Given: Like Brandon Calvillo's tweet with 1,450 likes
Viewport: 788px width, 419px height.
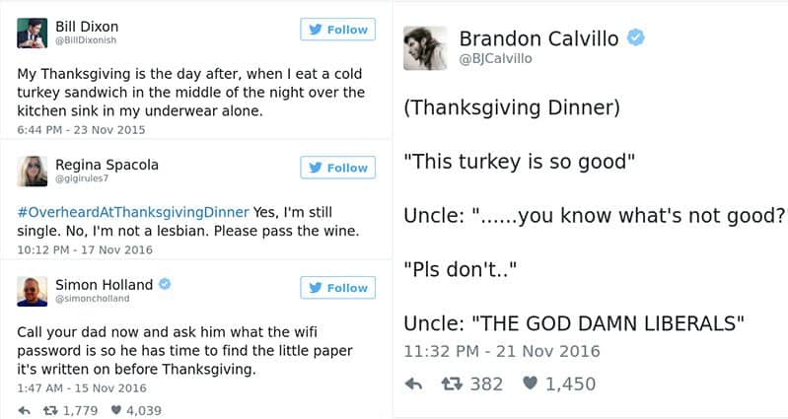Looking at the screenshot, I should pyautogui.click(x=530, y=384).
